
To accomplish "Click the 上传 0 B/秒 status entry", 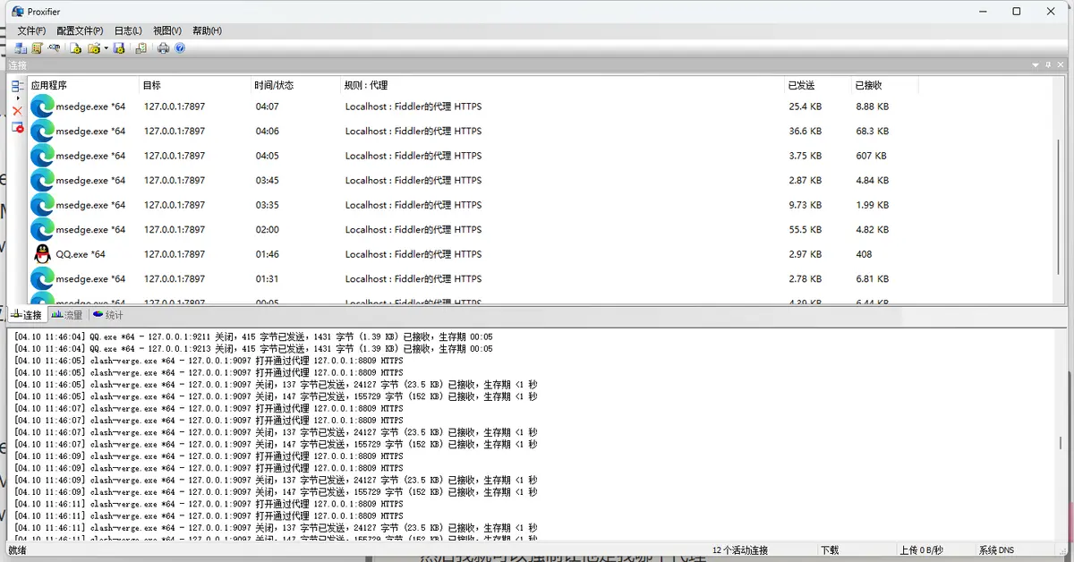I will [921, 550].
